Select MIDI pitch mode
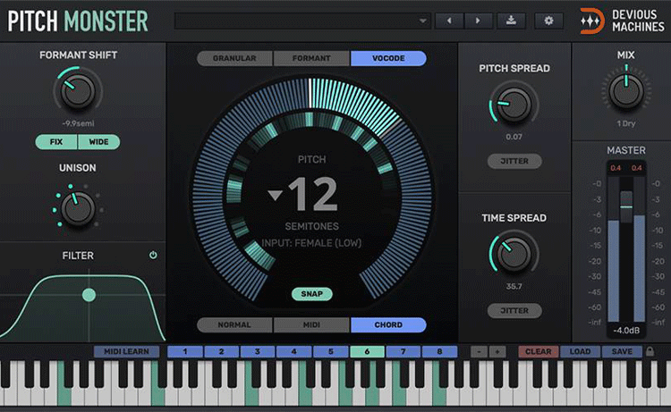 (311, 324)
